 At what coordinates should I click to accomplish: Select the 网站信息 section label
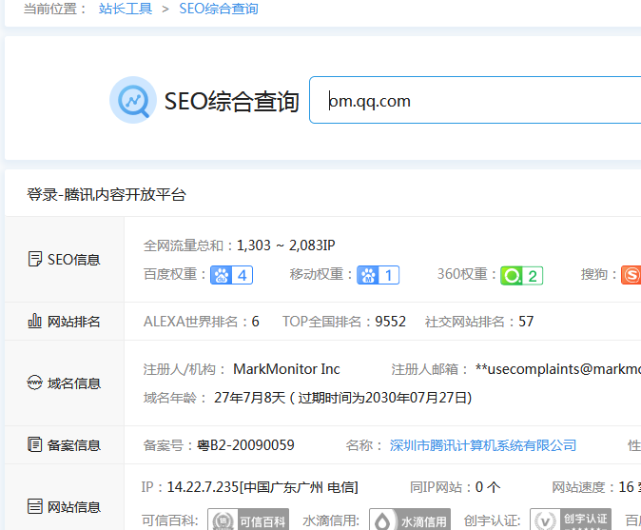coord(64,506)
